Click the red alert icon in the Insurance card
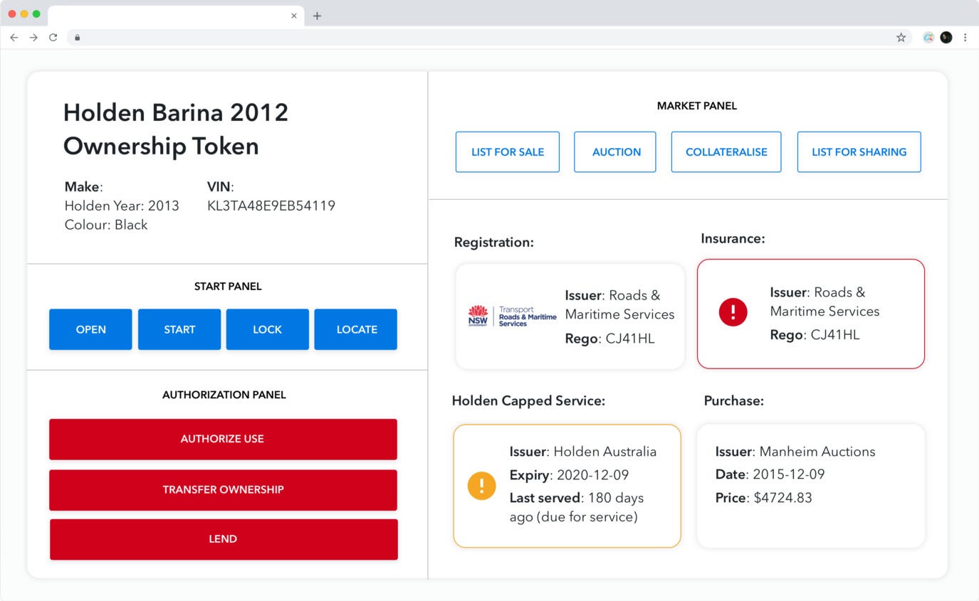The height and width of the screenshot is (601, 979). 733,312
